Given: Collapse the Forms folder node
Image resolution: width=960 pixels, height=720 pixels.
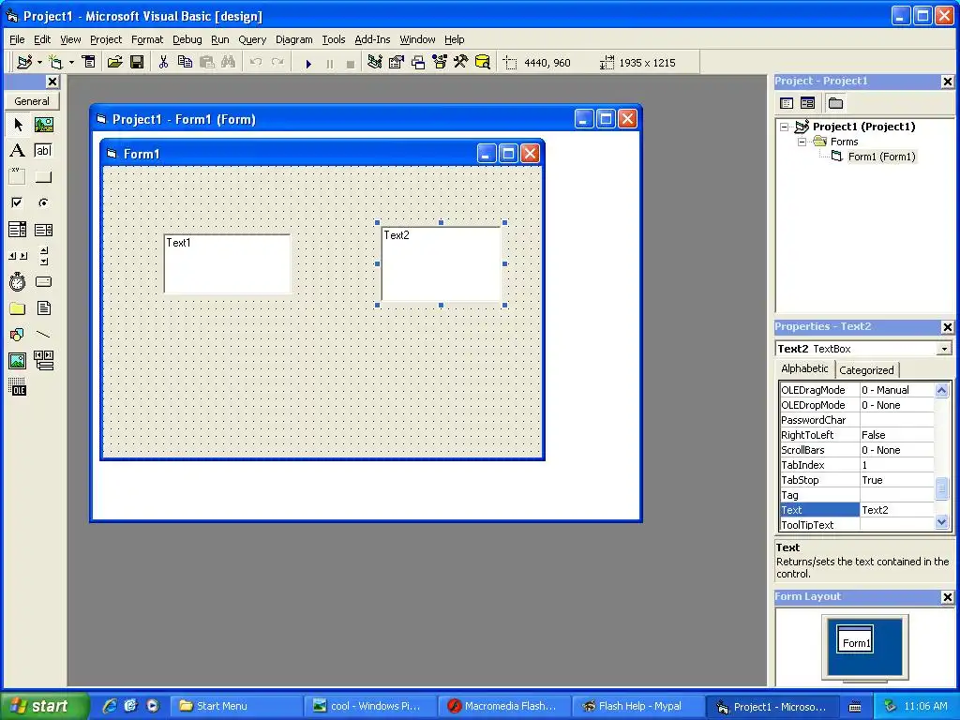Looking at the screenshot, I should click(x=802, y=142).
